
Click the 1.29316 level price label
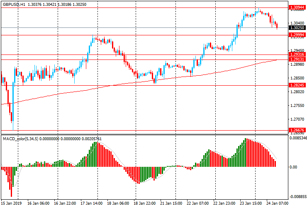click(x=297, y=54)
